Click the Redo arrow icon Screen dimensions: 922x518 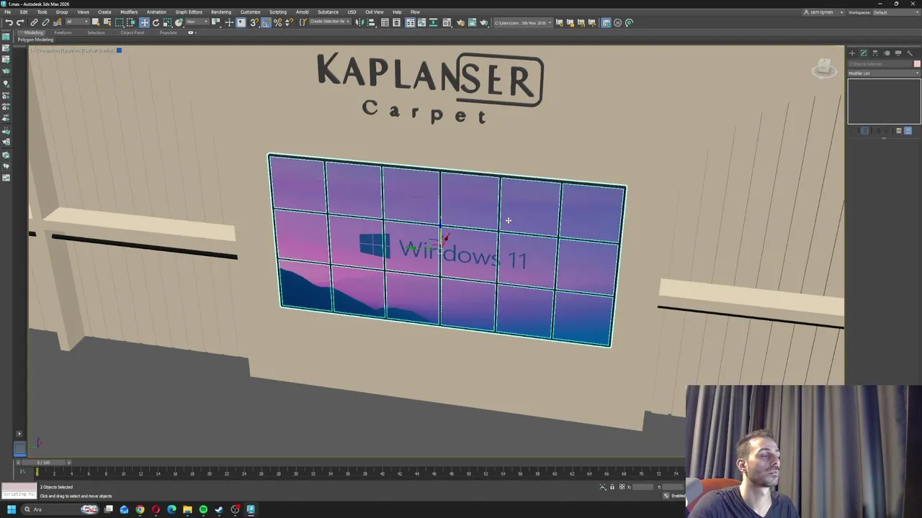(20, 22)
